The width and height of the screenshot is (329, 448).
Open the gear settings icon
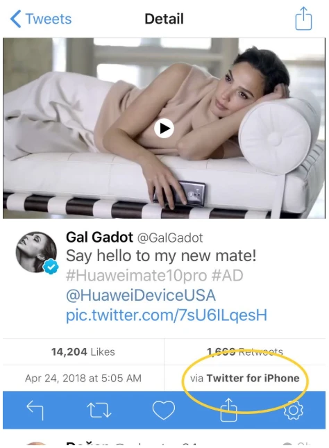coord(293,410)
